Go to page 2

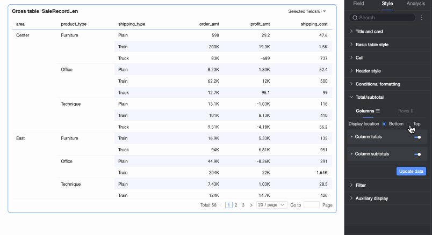(x=235, y=205)
